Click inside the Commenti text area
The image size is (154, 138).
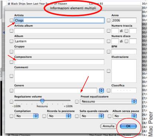tap(59, 76)
